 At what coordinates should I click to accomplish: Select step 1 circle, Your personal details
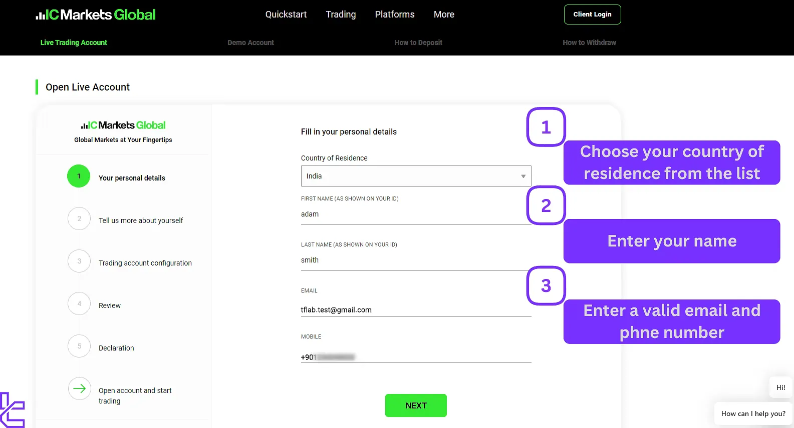point(79,176)
